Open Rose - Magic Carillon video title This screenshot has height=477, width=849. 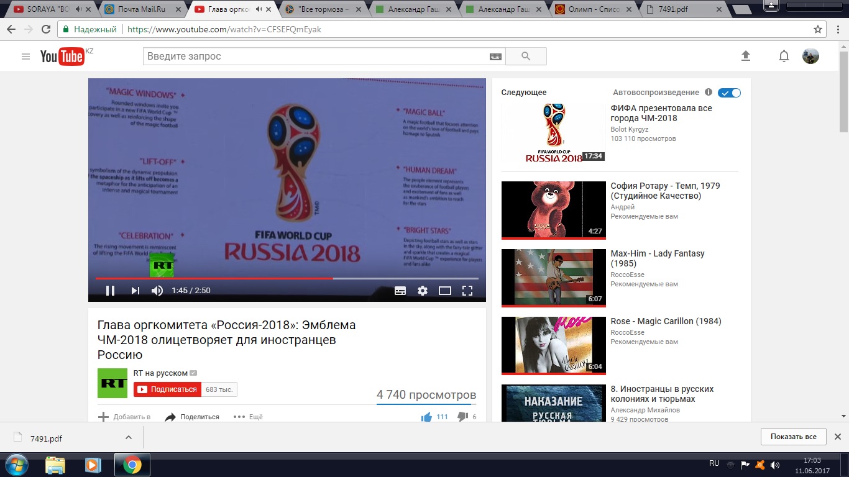pyautogui.click(x=666, y=321)
